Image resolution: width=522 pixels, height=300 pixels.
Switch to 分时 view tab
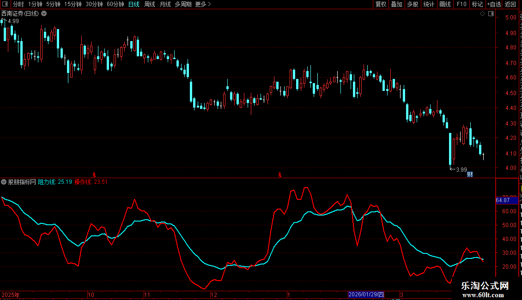click(18, 4)
